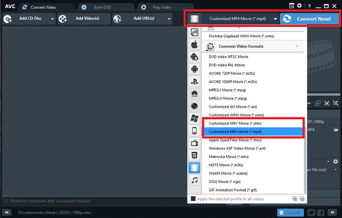Click the Convert Now! button
The image size is (342, 218).
[x=309, y=19]
